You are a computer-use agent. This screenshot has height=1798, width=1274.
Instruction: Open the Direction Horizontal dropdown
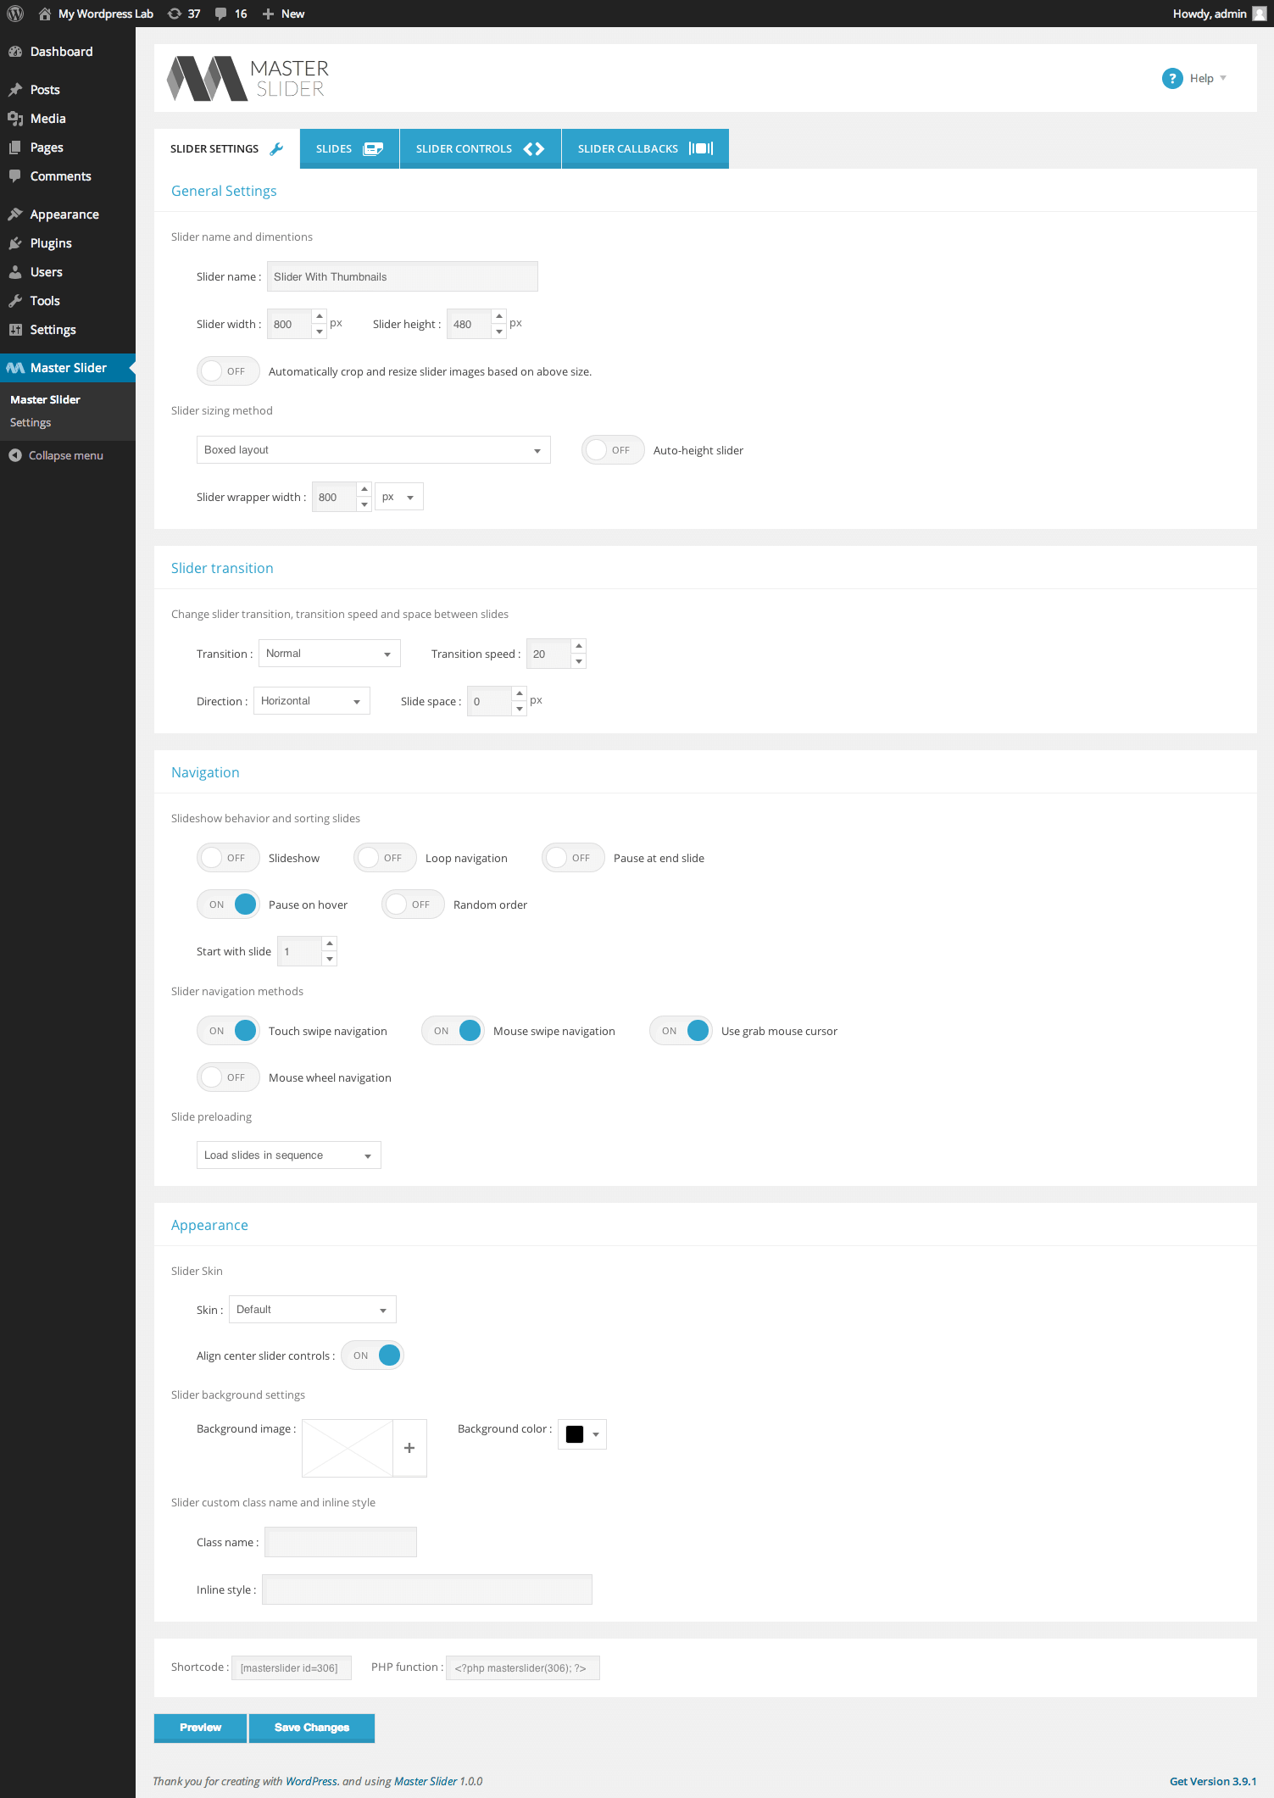(311, 701)
